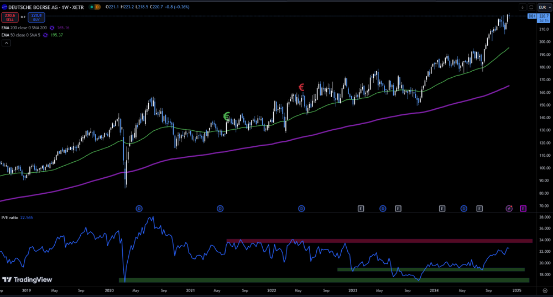Click the lightning bolt event icon
553x297 pixels.
[x=509, y=208]
